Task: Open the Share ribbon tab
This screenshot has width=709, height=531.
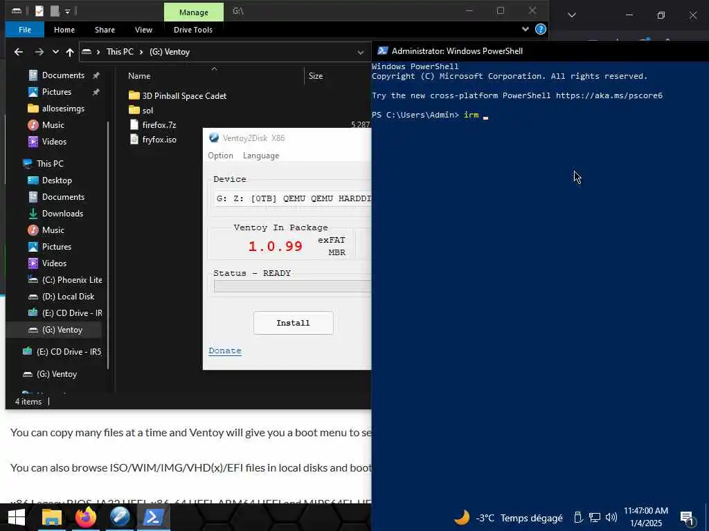Action: click(x=105, y=30)
